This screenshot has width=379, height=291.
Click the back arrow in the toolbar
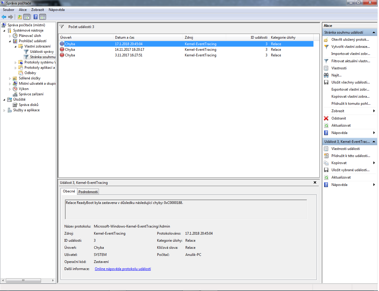click(x=4, y=17)
